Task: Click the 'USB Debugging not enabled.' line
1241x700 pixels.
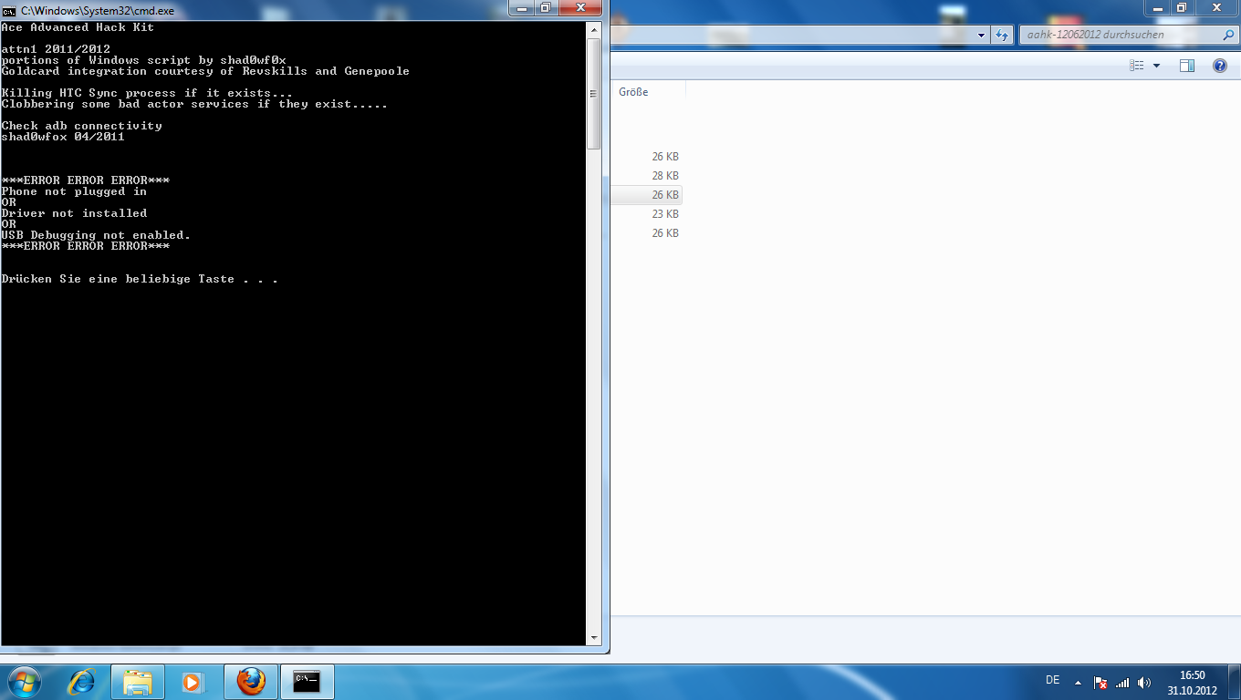Action: (96, 235)
